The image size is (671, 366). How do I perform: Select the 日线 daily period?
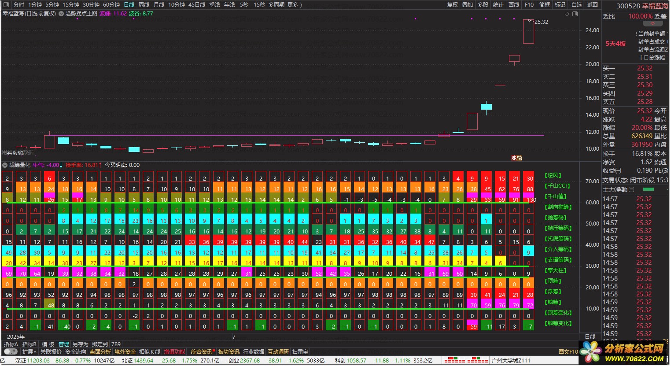tap(129, 4)
